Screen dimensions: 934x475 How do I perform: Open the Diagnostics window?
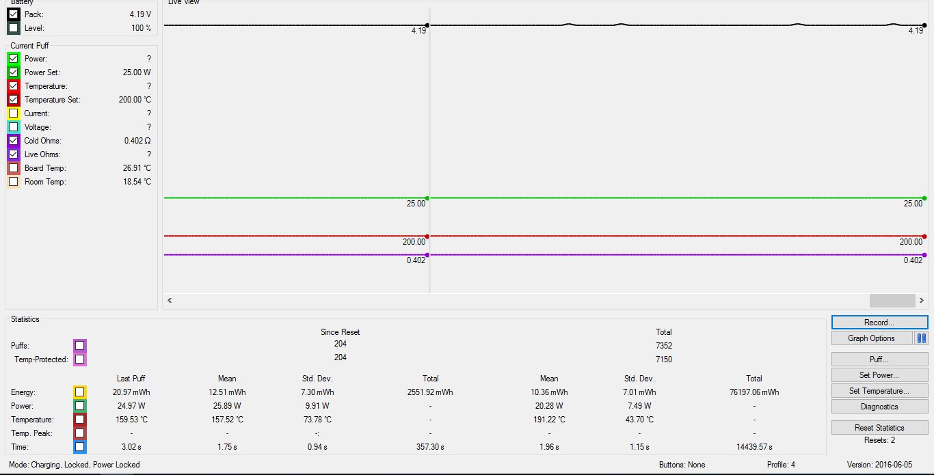tap(879, 407)
